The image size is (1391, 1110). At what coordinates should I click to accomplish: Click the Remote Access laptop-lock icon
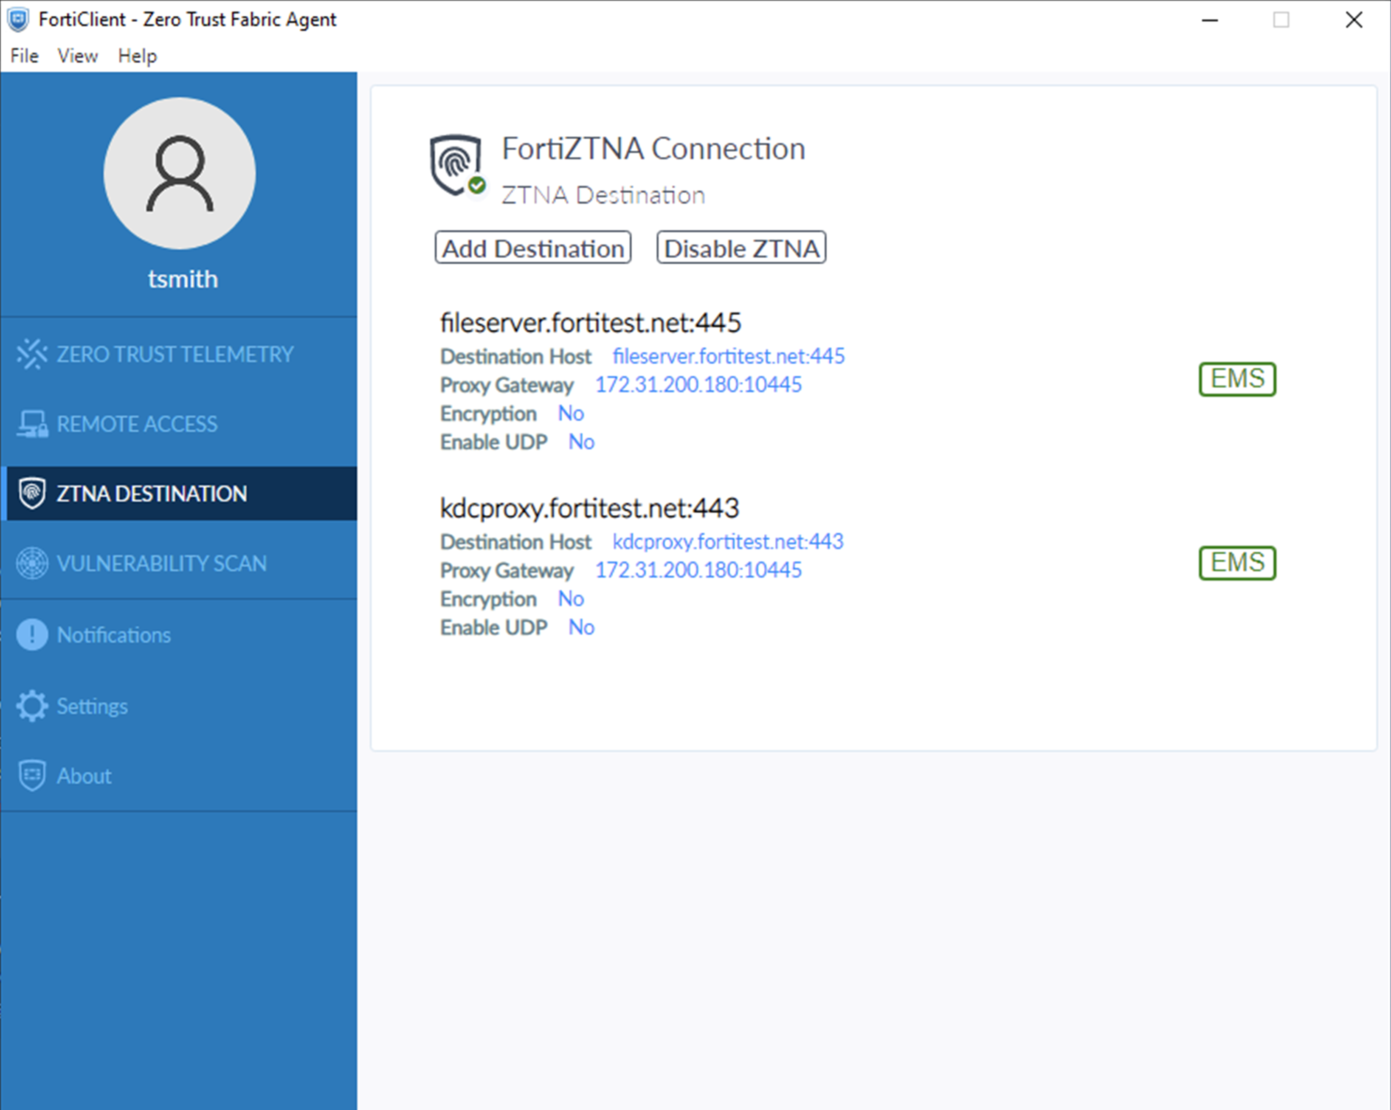point(31,424)
